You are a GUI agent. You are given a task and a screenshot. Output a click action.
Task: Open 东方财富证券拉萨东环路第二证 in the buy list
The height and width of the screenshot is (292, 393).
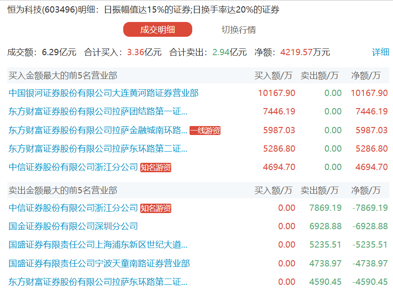98,148
